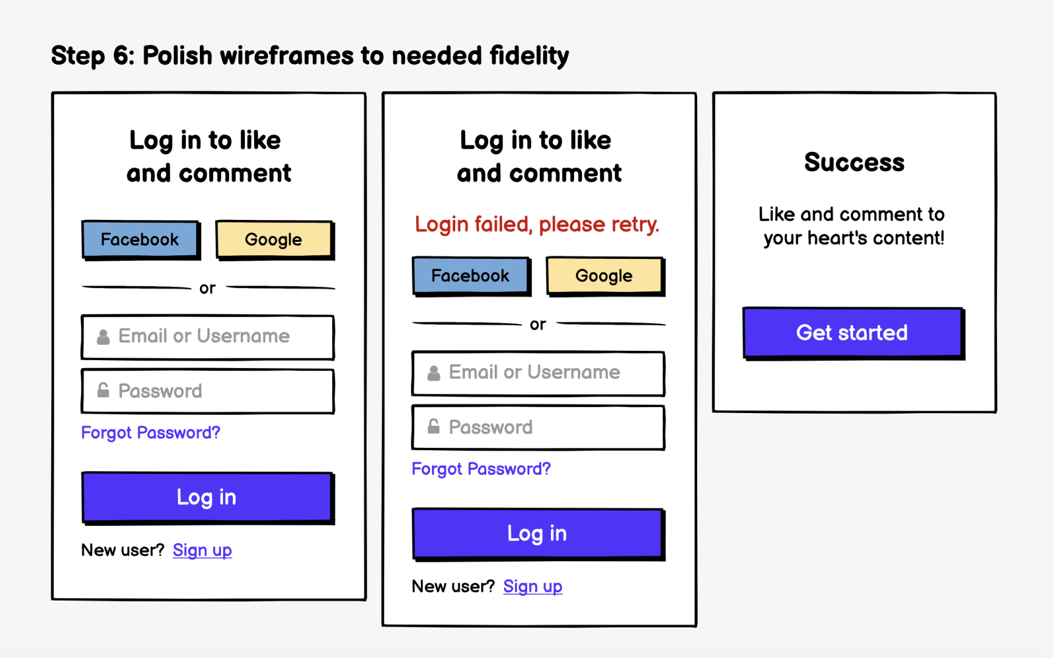
Task: Click the red login failed message
Action: pos(537,224)
